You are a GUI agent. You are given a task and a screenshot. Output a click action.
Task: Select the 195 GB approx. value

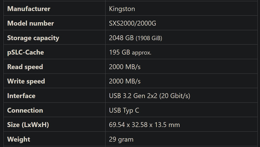pyautogui.click(x=130, y=52)
